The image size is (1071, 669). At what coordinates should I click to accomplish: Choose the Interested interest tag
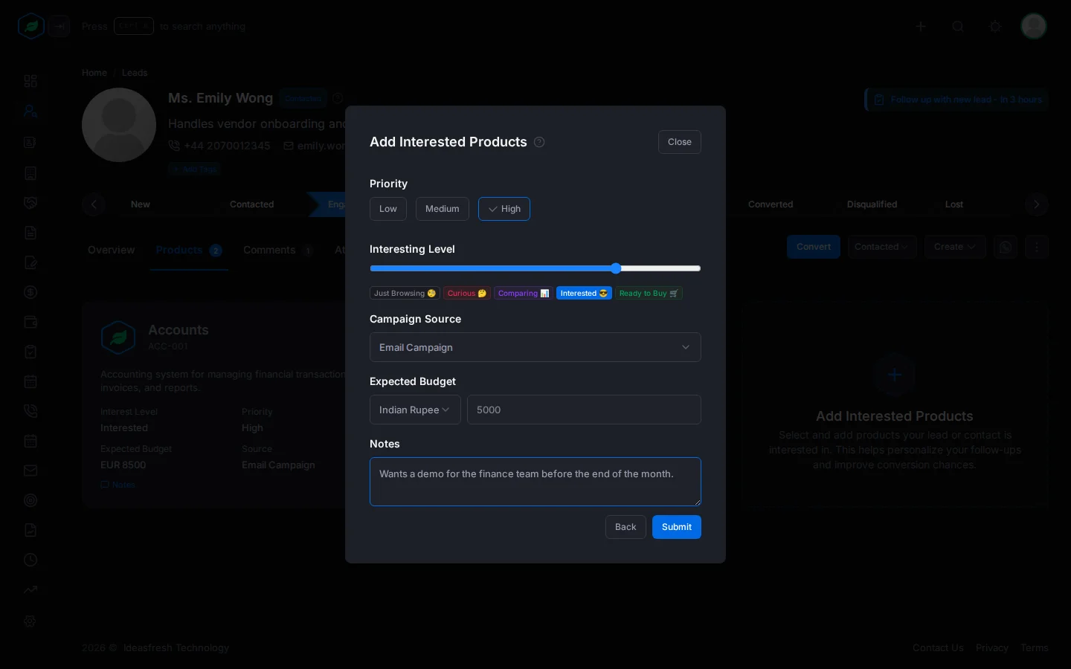[x=584, y=294]
